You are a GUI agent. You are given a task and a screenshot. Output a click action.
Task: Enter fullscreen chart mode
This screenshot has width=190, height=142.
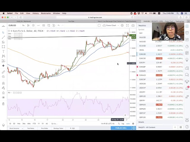coord(127,25)
